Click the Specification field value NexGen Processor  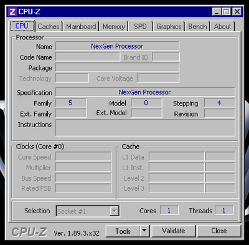pyautogui.click(x=145, y=92)
